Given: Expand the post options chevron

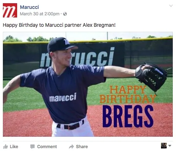Looking at the screenshot, I should [171, 6].
